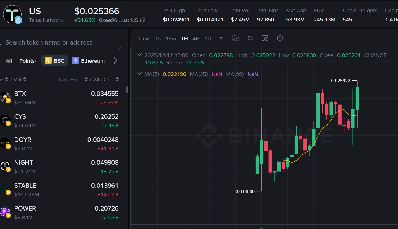
Task: Click POWER last price 0.20726
Action: (107, 208)
